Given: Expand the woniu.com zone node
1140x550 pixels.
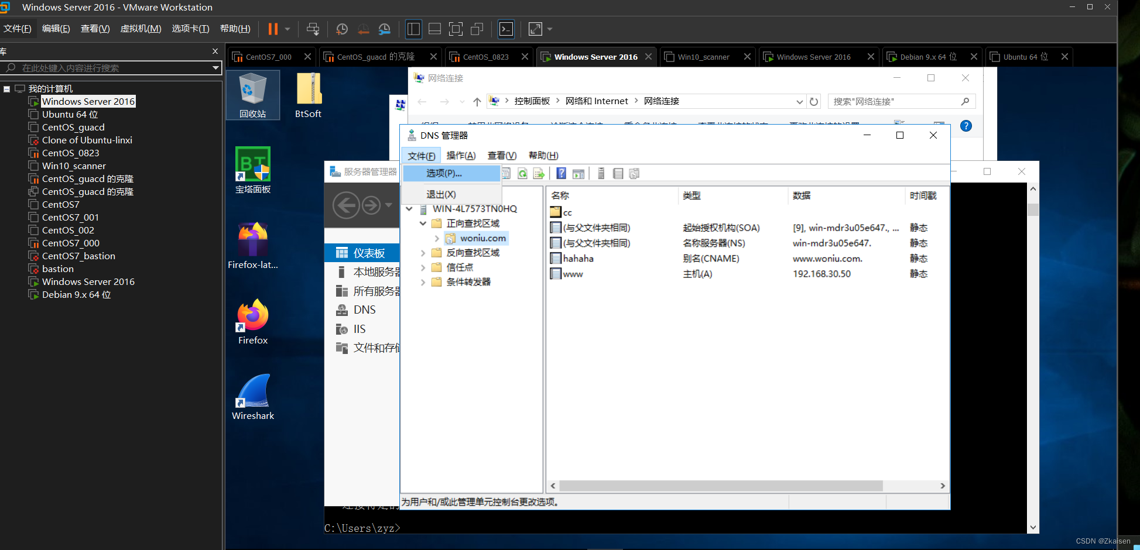Looking at the screenshot, I should [437, 238].
